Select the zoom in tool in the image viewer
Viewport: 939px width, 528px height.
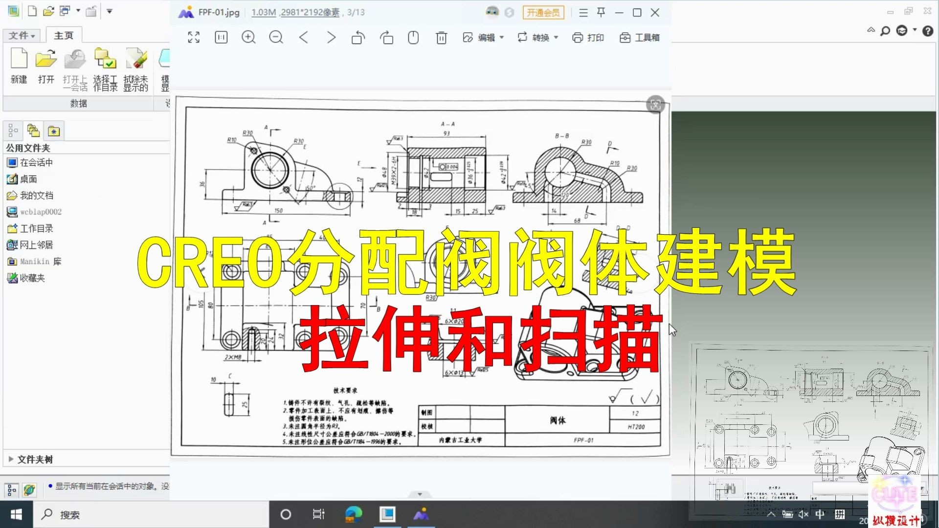248,37
